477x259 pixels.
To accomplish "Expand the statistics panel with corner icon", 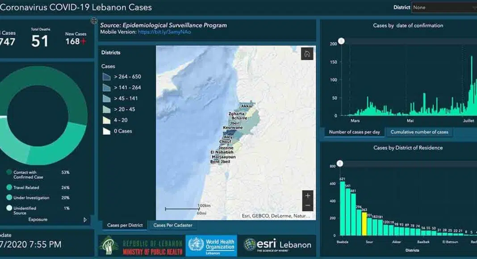I will coord(94,21).
